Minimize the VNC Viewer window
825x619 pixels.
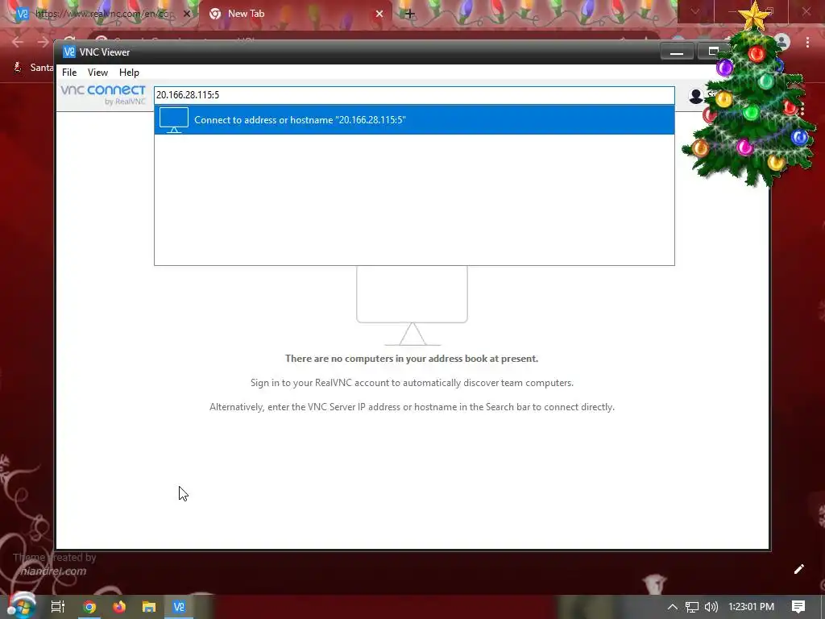[677, 52]
